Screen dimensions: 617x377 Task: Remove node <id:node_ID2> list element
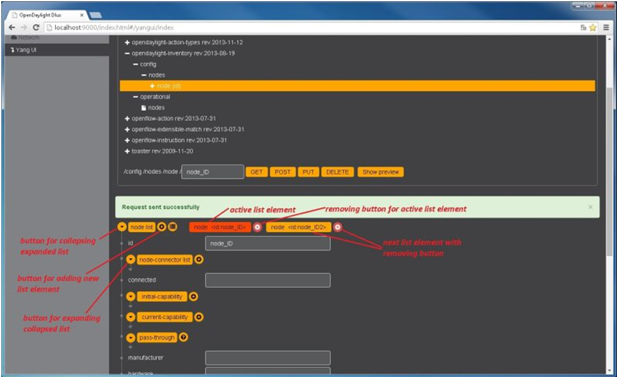tap(337, 227)
